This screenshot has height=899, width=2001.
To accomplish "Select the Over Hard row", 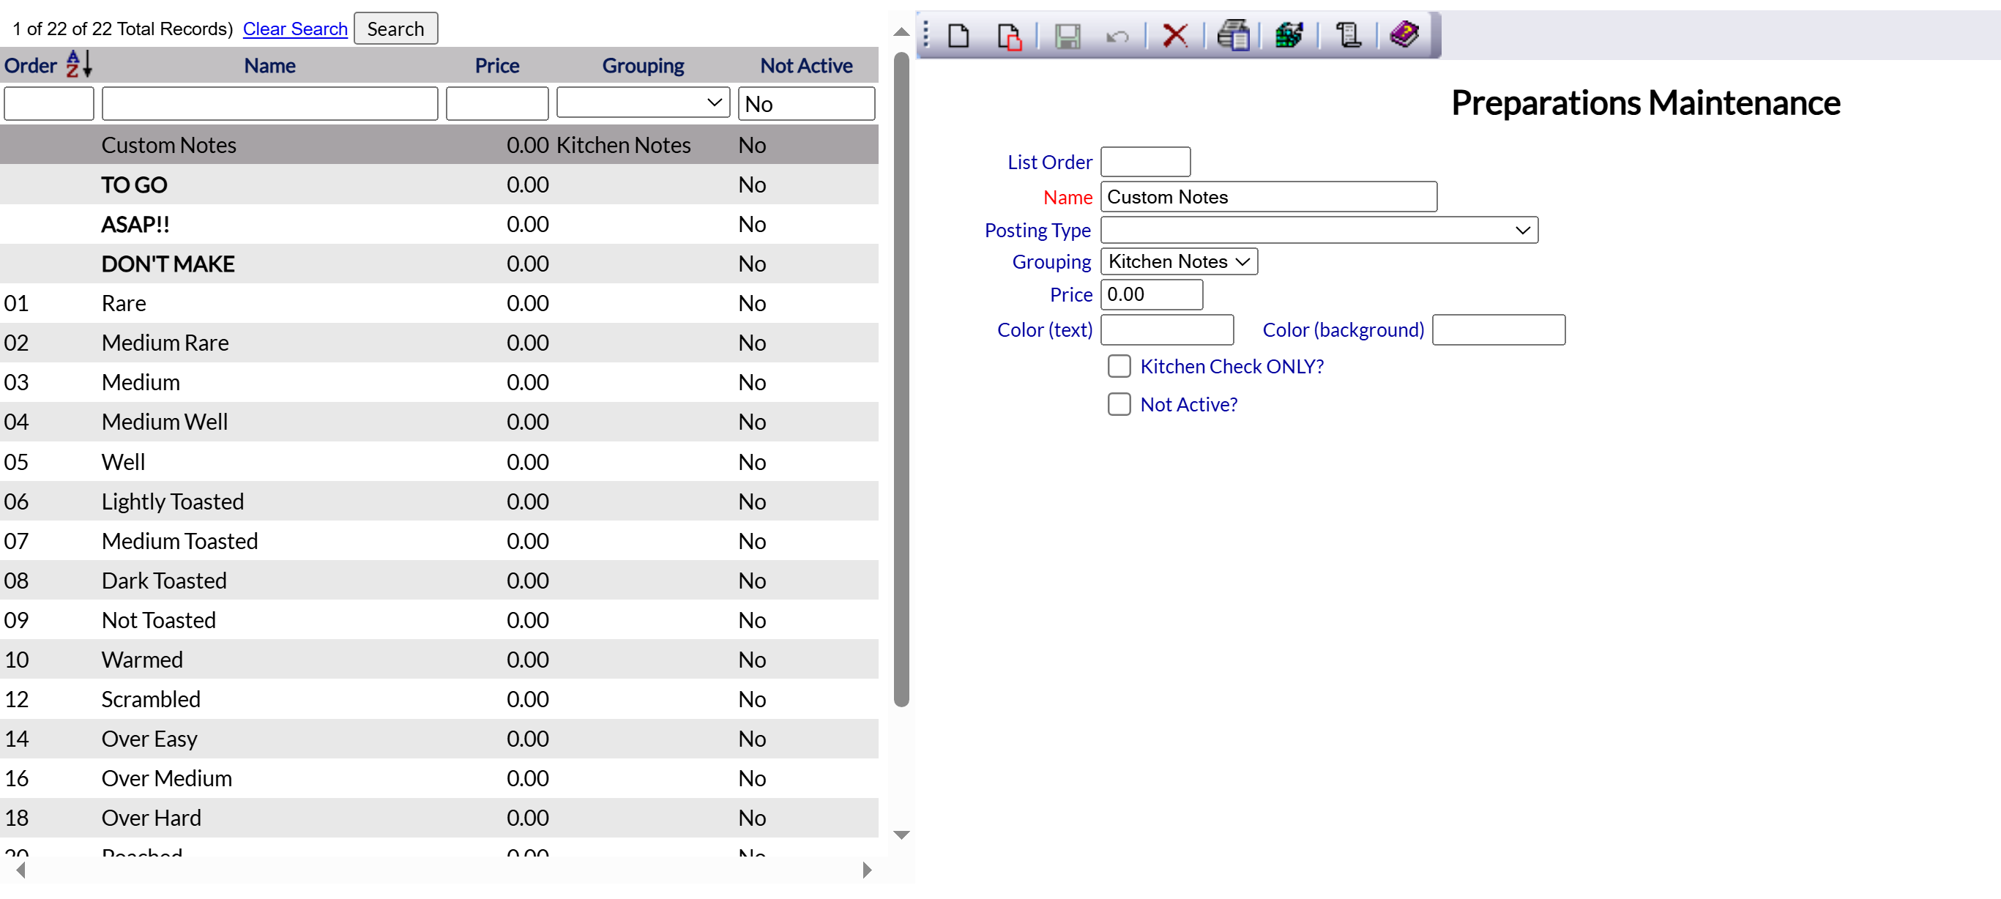I will pyautogui.click(x=439, y=818).
